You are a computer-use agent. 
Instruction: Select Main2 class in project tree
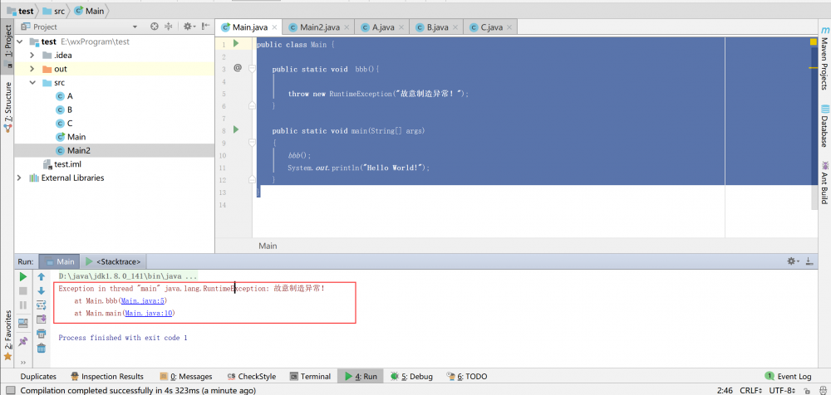(72, 150)
